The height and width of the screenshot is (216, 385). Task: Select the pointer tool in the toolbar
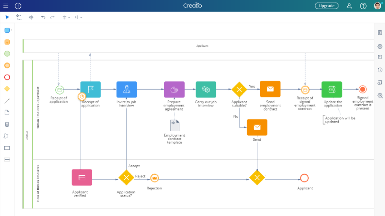pos(7,17)
